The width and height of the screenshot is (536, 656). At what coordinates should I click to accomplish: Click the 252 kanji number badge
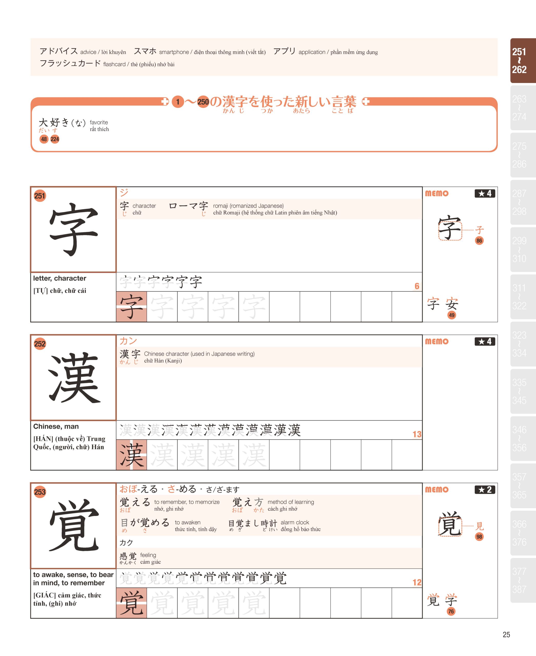[40, 344]
